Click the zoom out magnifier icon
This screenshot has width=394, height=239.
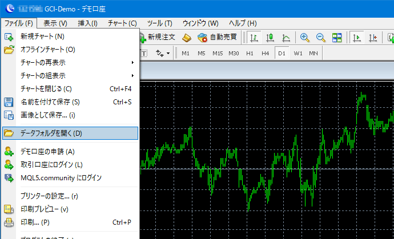(x=321, y=38)
